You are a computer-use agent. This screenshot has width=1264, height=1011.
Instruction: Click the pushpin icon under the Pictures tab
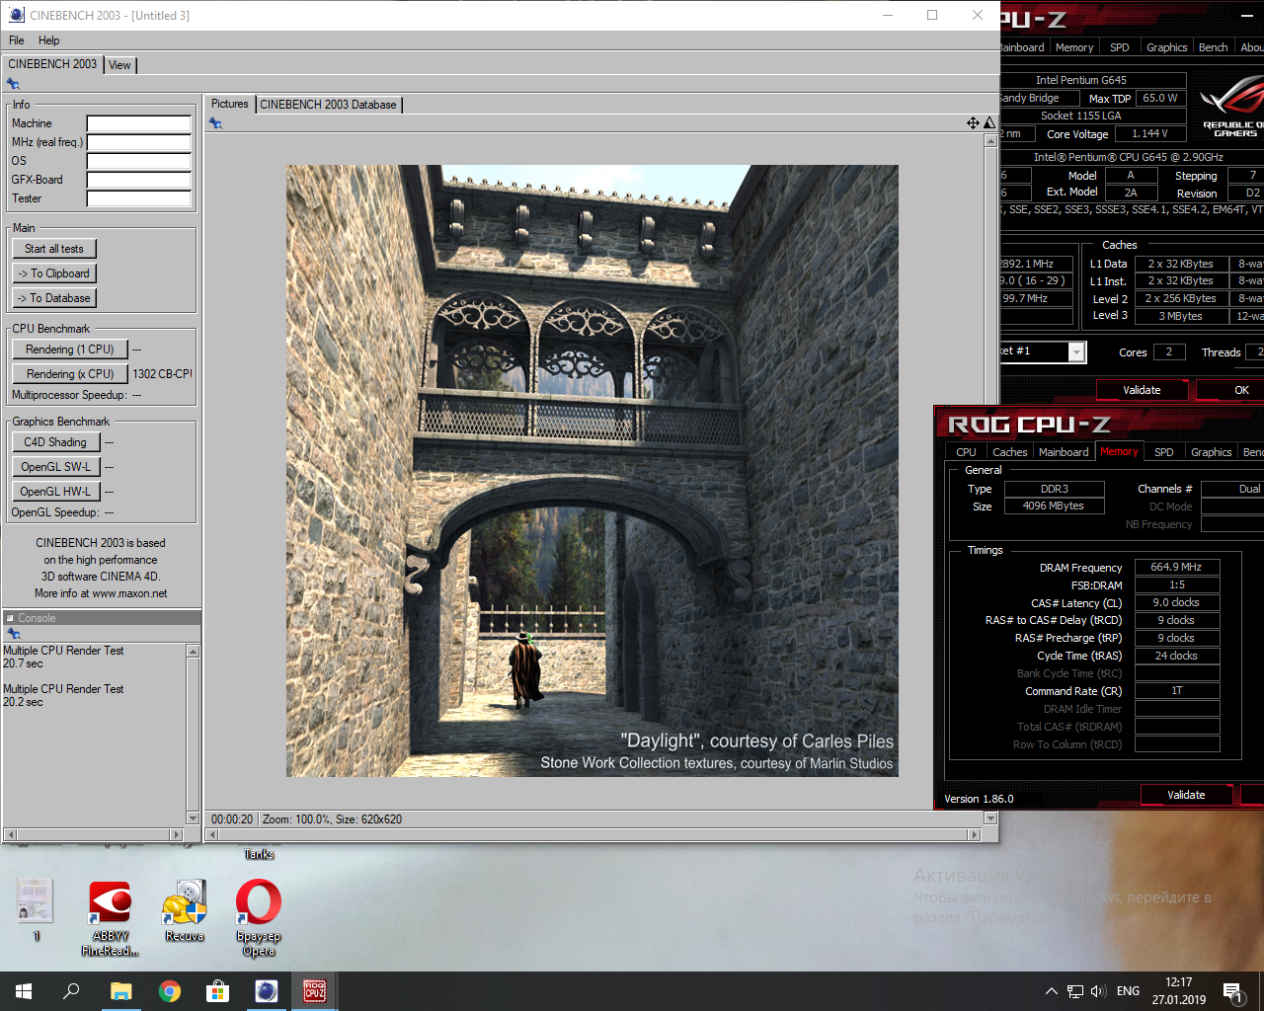click(x=215, y=123)
